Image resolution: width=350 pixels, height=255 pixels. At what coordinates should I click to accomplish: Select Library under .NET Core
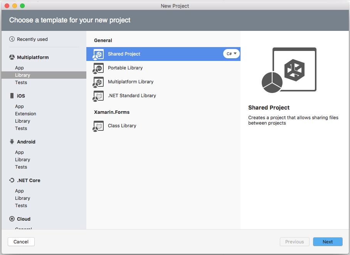point(22,198)
